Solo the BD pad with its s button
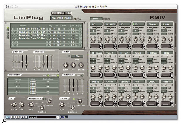Image resolution: width=182 pixels, height=125 pixels. point(101,47)
